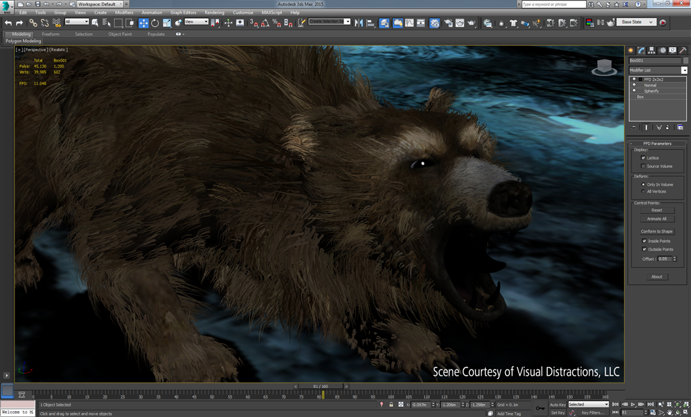691x417 pixels.
Task: Select the Link tool chain icon
Action: 33,23
